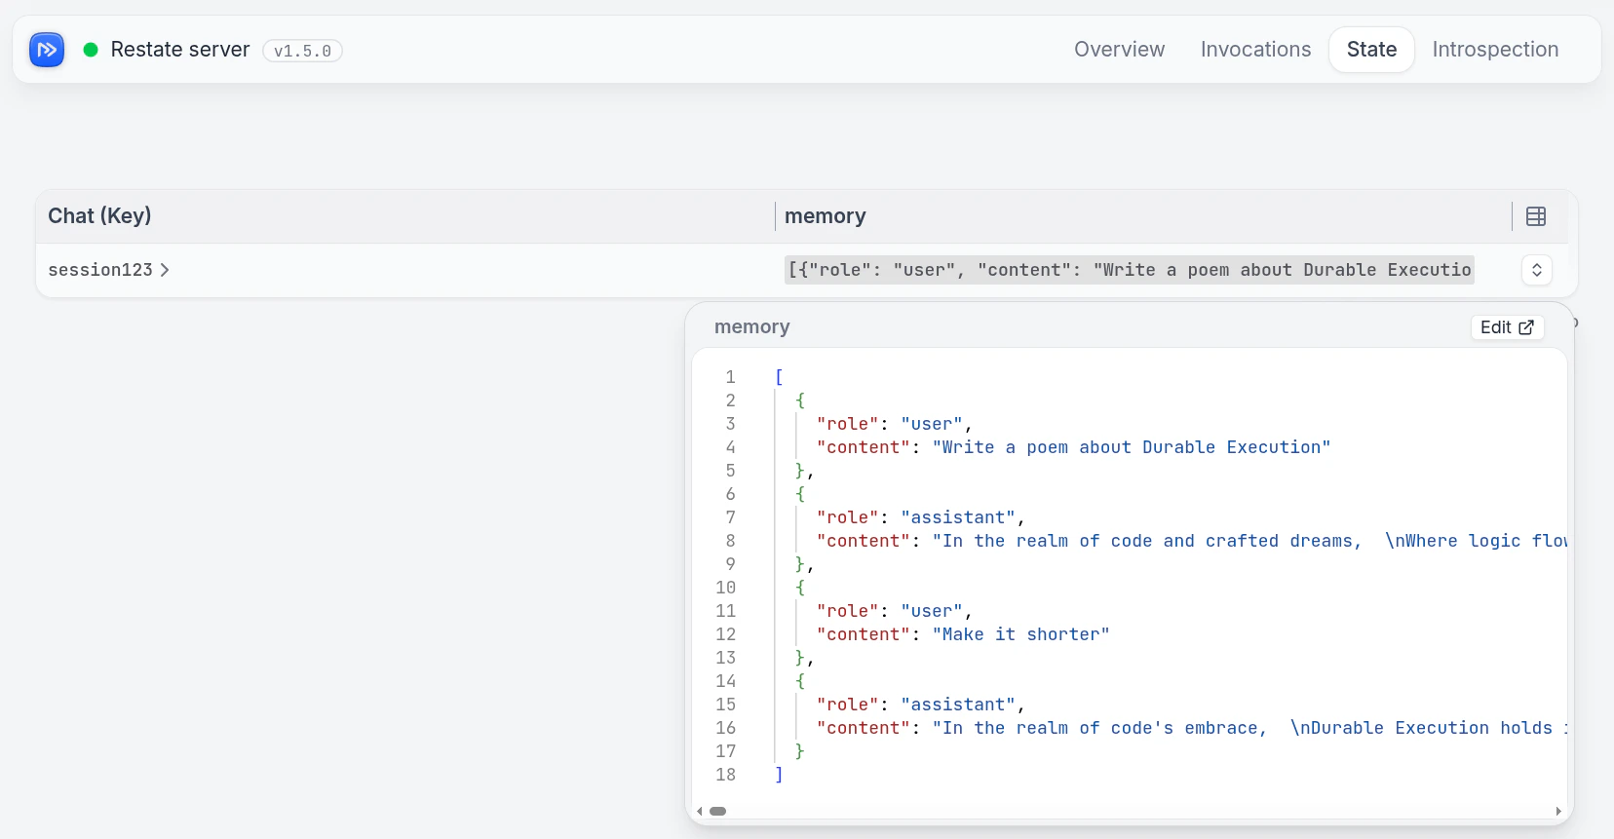Screen dimensions: 1614x839
Task: Click the table columns layout icon
Action: pyautogui.click(x=1536, y=216)
